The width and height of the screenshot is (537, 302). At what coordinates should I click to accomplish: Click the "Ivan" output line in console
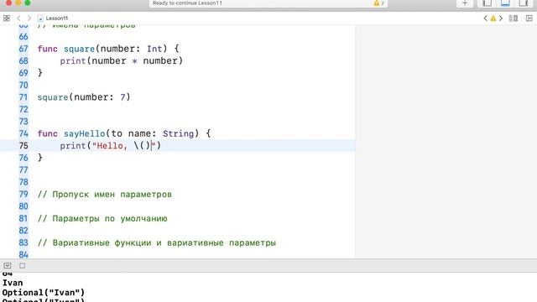click(13, 283)
